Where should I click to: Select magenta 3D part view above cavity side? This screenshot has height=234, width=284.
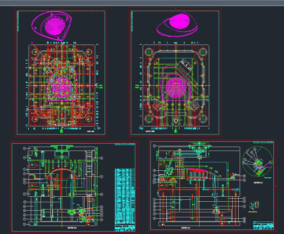coord(177,25)
